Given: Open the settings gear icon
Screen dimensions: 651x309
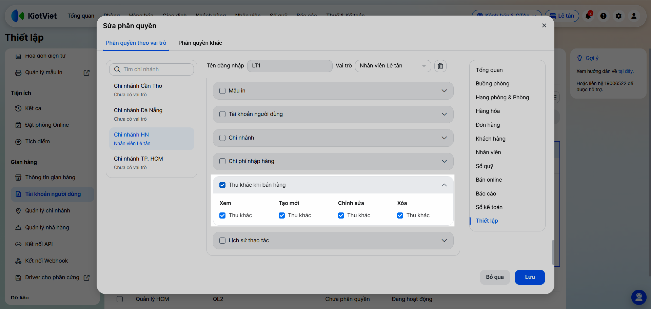Looking at the screenshot, I should [x=618, y=16].
